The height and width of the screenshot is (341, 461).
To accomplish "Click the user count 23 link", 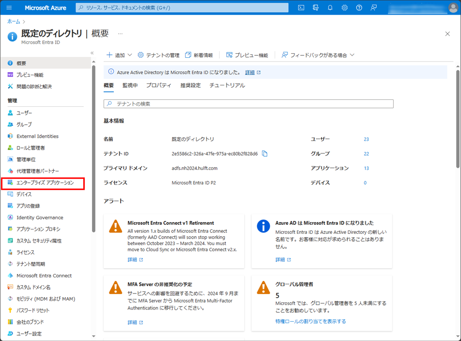I will [x=366, y=139].
